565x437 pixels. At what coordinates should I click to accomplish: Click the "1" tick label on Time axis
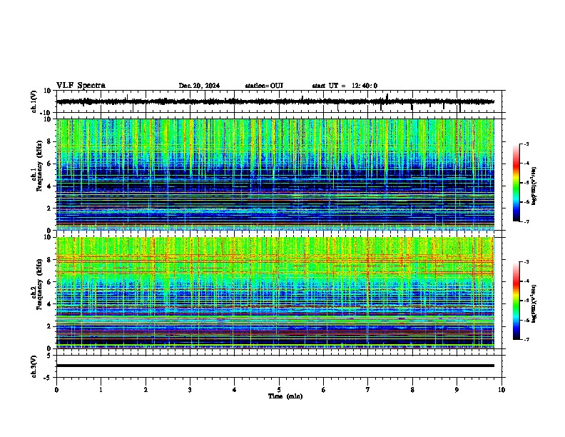click(101, 390)
